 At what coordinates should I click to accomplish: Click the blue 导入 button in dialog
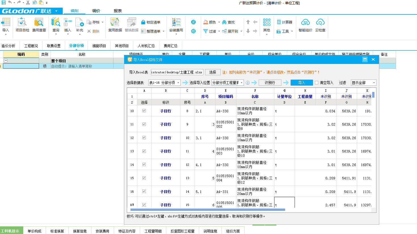click(302, 83)
